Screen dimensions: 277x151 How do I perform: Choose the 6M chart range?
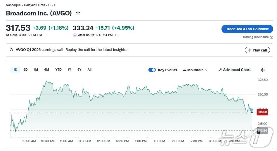pos(46,70)
